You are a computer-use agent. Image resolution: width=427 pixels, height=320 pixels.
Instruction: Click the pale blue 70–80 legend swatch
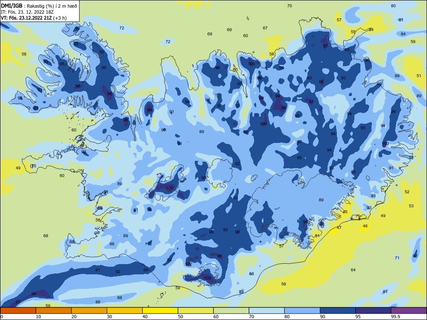tap(266, 311)
